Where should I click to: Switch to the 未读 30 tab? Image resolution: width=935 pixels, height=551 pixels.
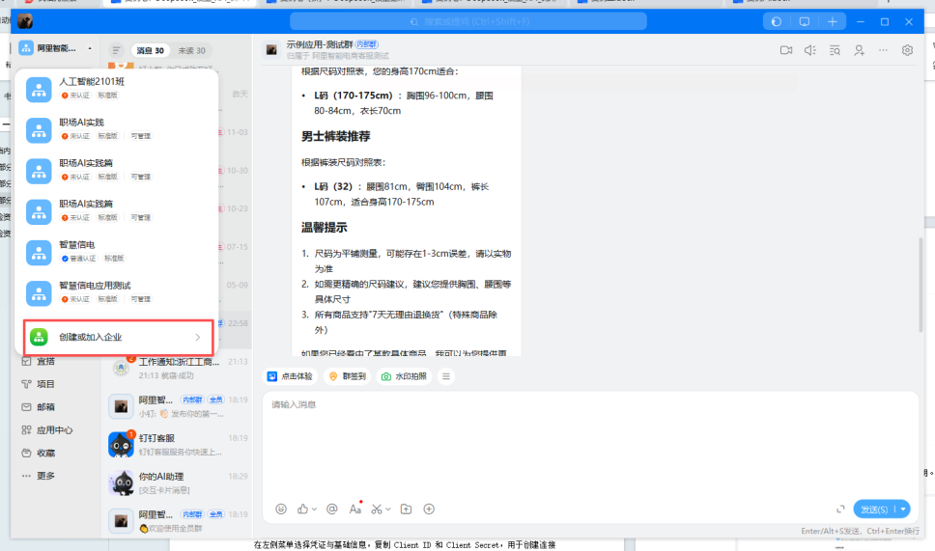[x=191, y=50]
